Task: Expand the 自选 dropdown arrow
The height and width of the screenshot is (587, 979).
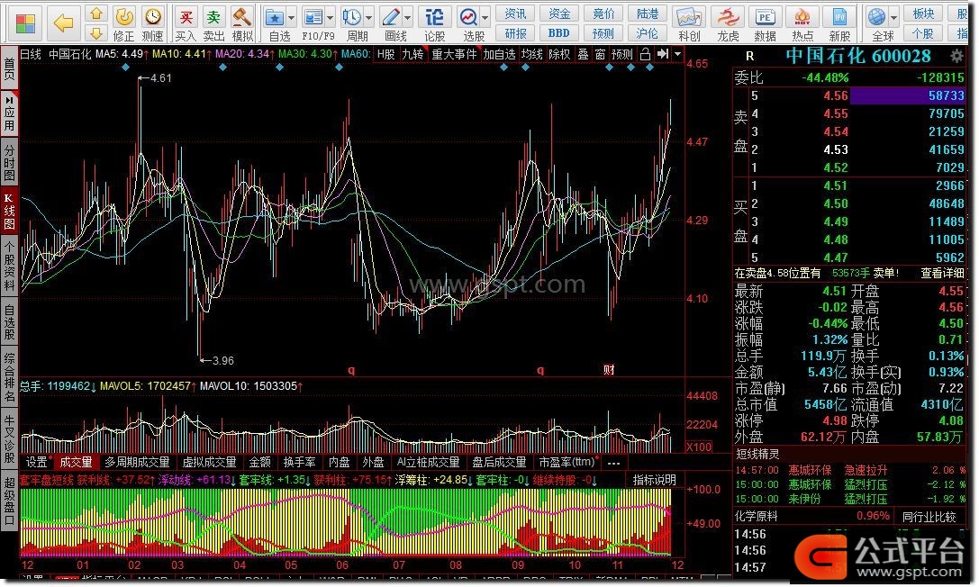Action: point(292,17)
